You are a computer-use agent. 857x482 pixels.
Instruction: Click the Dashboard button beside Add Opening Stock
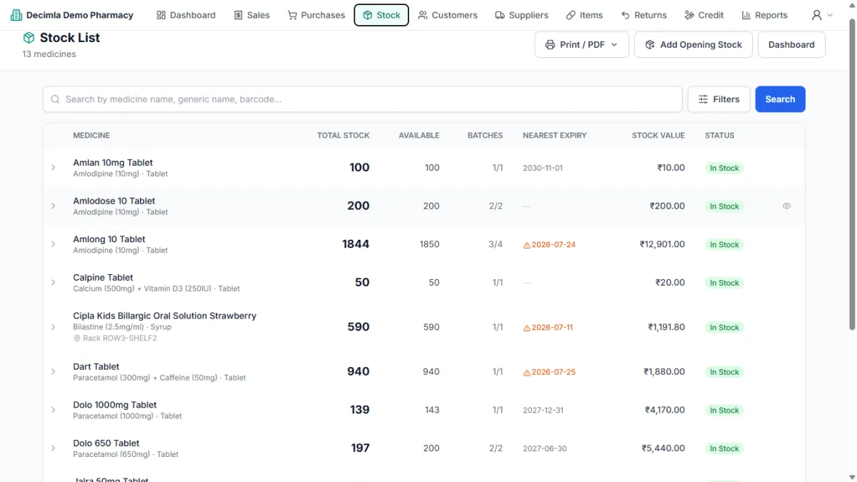[x=791, y=44]
